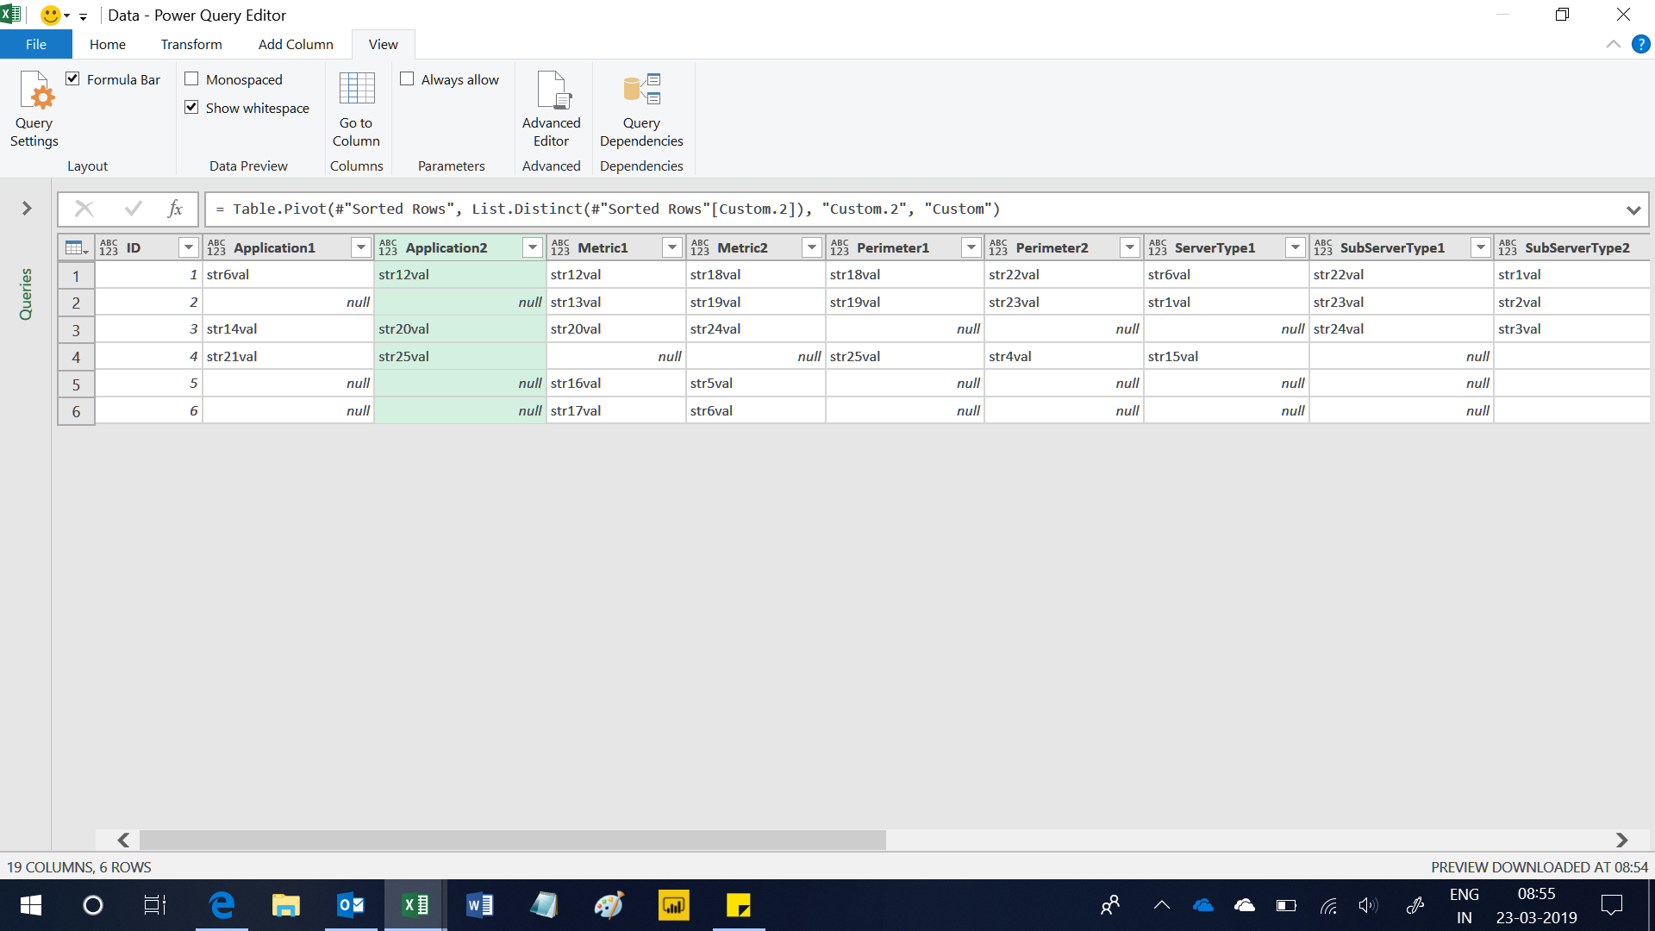This screenshot has height=931, width=1655.
Task: Click the Windows Start button
Action: click(31, 905)
